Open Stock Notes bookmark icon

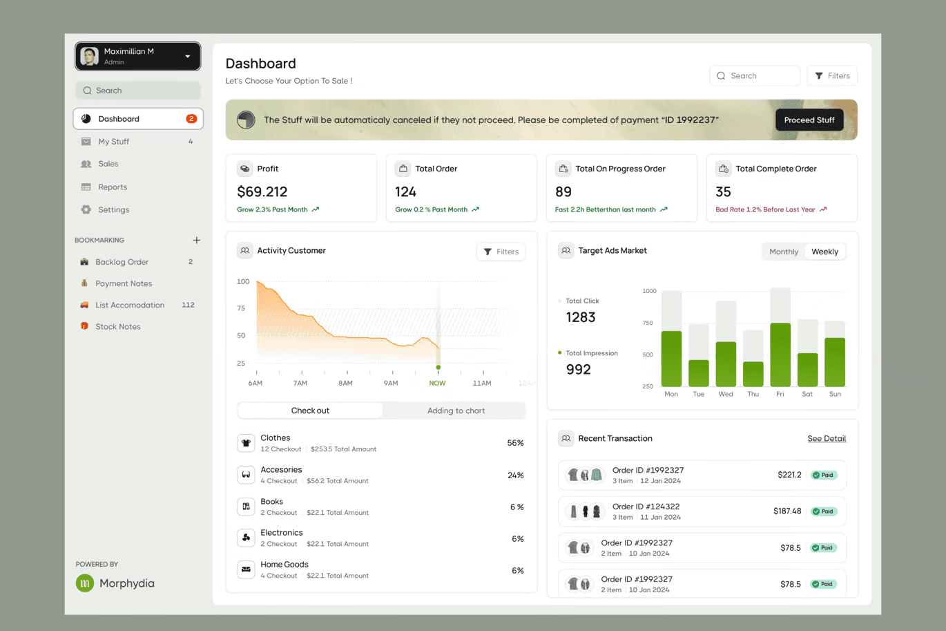click(x=84, y=326)
